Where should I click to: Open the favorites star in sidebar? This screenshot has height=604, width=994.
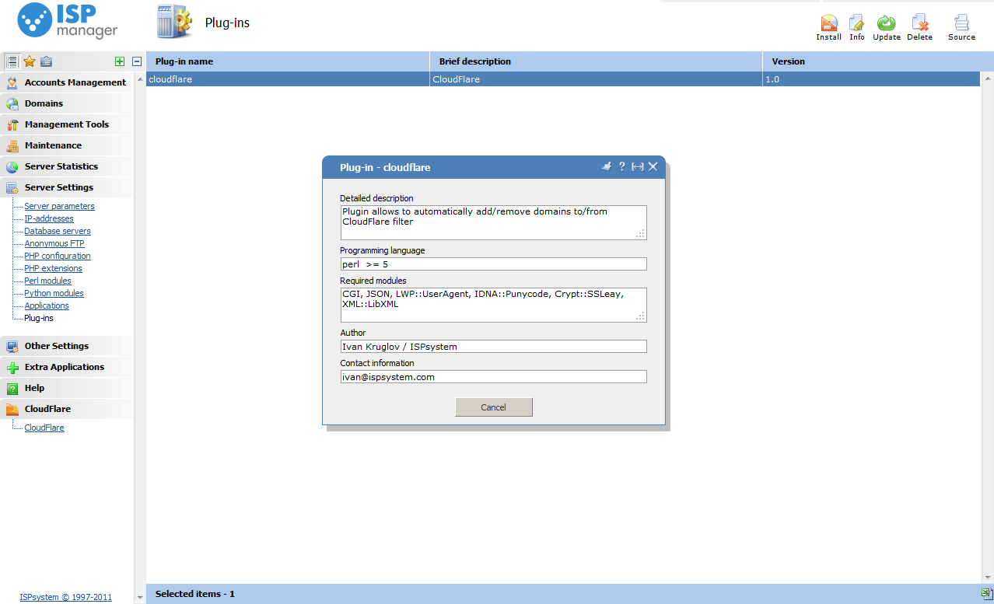(30, 61)
